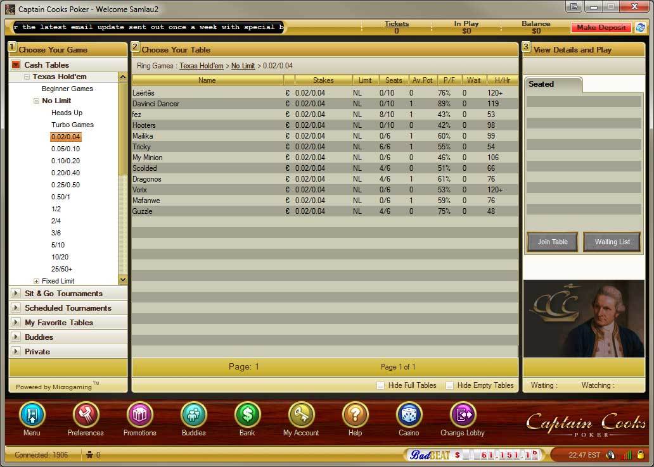Screen dimensions: 654x467
Task: Open the Preferences icon
Action: coord(86,414)
